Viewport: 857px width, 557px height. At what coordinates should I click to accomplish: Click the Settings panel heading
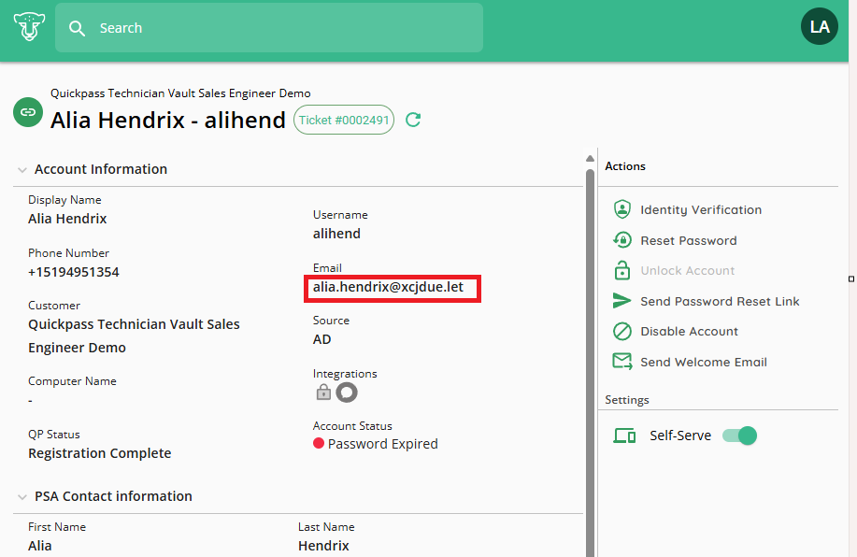[x=627, y=400]
